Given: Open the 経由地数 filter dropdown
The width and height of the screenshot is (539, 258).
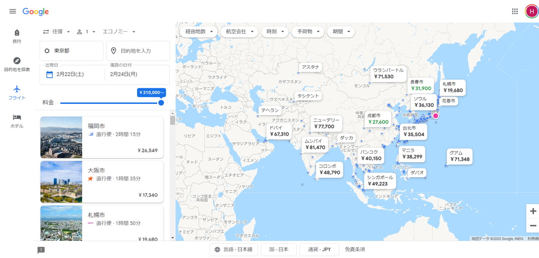Looking at the screenshot, I should [199, 32].
